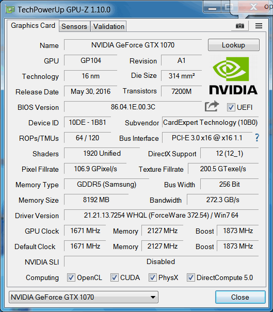Screen dimensions: 273x312
Task: Click the NVIDIA logo image
Action: tap(233, 76)
